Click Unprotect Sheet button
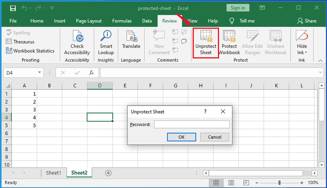Screen dimensions: 327x188 tap(206, 43)
